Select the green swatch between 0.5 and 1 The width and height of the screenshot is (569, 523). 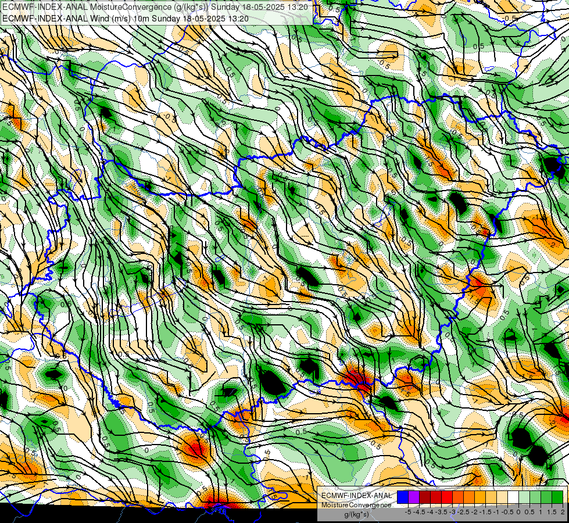coord(535,497)
